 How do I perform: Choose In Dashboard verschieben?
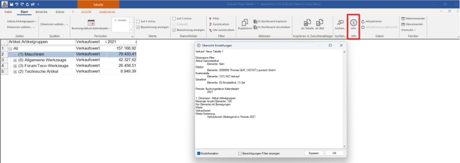pyautogui.click(x=272, y=27)
